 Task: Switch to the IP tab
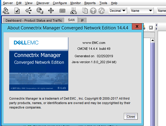[x=82, y=20]
